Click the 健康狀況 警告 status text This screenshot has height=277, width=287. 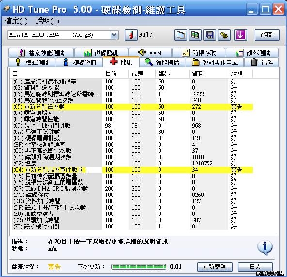pyautogui.click(x=54, y=267)
